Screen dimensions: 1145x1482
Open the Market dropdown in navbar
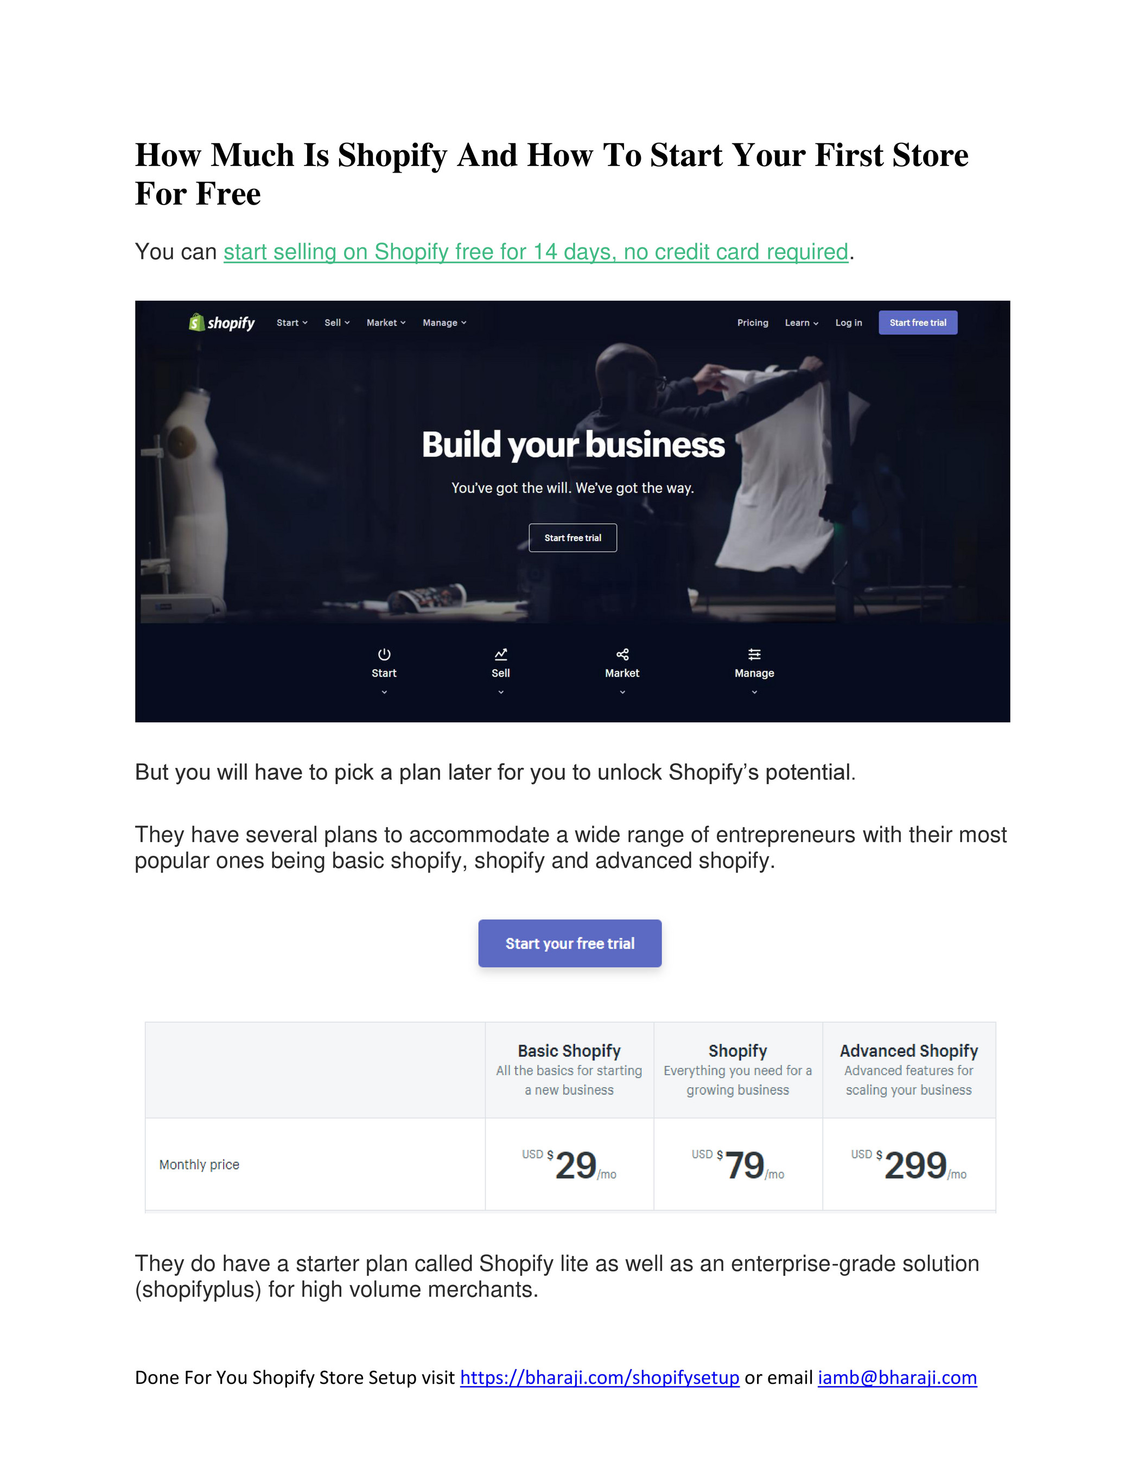click(386, 323)
